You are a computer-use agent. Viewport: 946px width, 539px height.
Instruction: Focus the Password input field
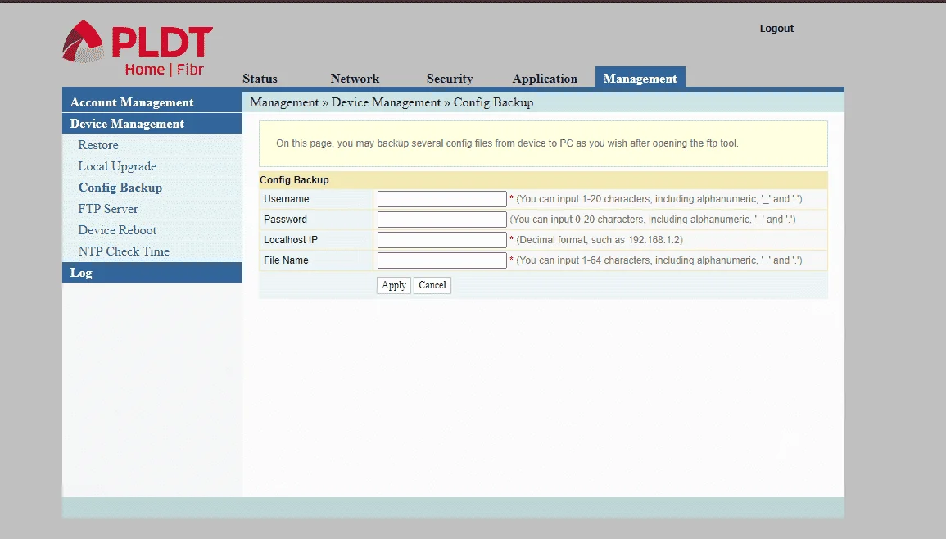click(x=441, y=219)
